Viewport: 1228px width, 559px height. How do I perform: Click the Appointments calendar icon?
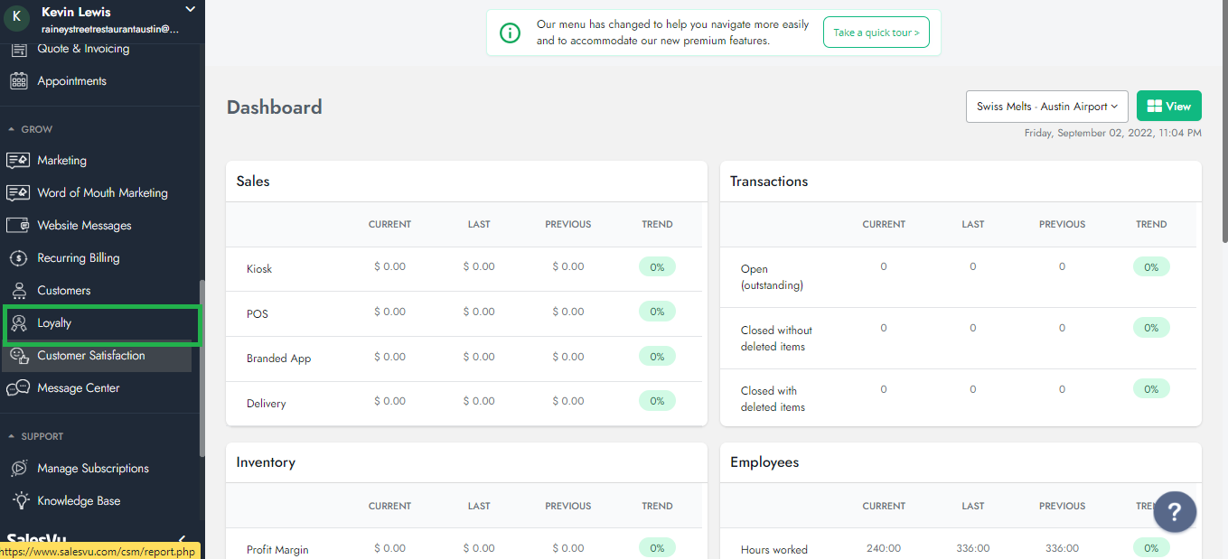coord(18,81)
